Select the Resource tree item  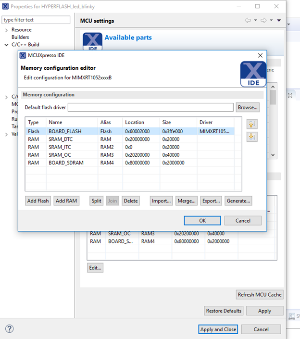tap(22, 30)
